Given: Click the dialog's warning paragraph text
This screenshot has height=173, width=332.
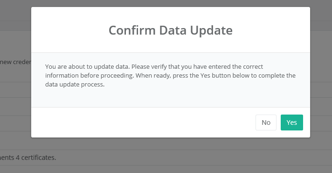Looking at the screenshot, I should pyautogui.click(x=170, y=76).
